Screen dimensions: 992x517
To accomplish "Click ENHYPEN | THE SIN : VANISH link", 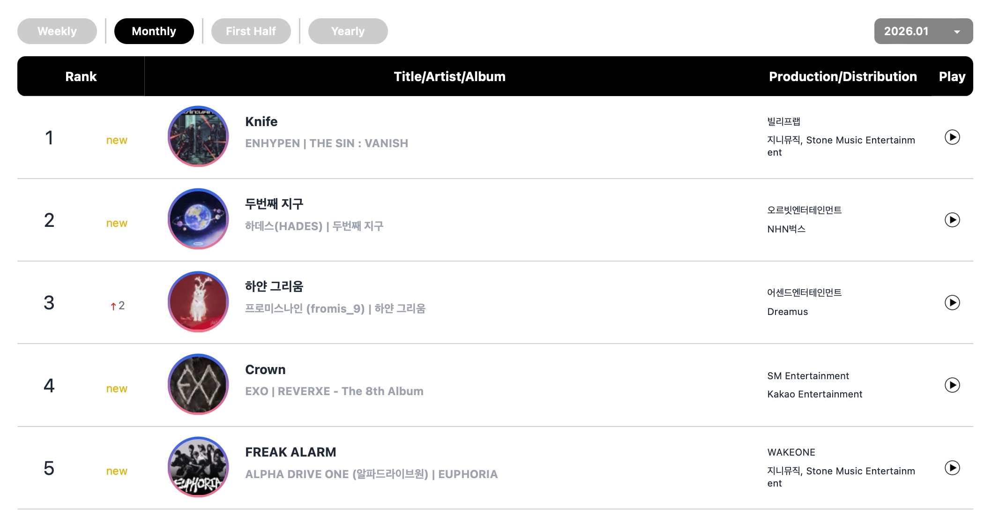I will tap(327, 143).
